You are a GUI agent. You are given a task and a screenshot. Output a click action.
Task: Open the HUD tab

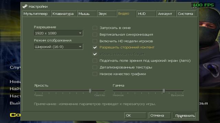tap(146, 14)
